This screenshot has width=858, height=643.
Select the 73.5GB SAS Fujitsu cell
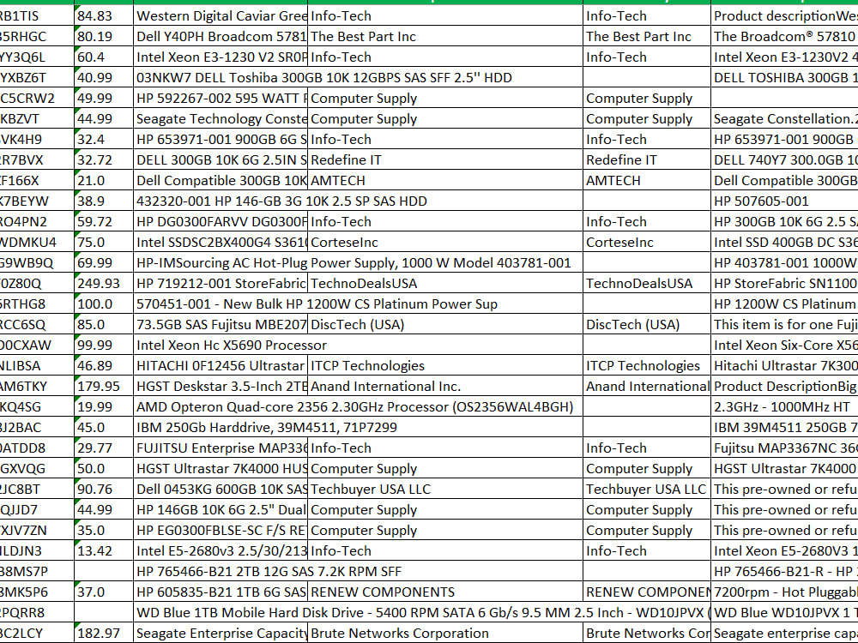(221, 324)
